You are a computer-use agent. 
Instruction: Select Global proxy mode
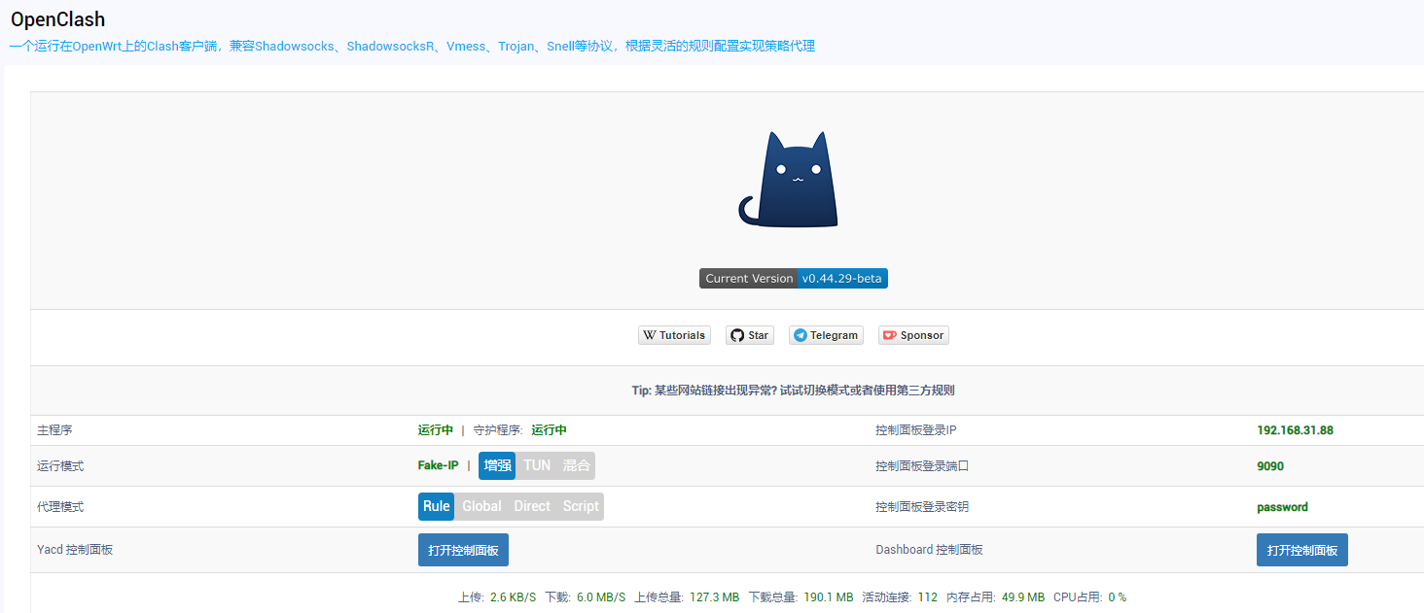pos(481,506)
